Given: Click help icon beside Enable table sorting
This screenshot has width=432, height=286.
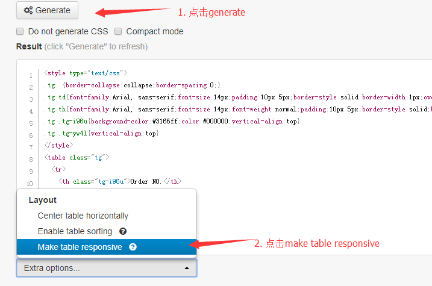Looking at the screenshot, I should coord(123,231).
